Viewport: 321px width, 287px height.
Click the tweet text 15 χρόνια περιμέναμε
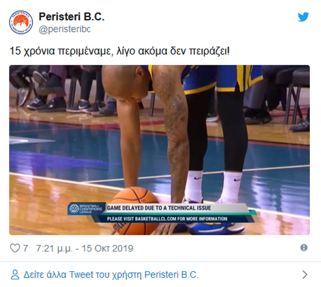pos(61,51)
